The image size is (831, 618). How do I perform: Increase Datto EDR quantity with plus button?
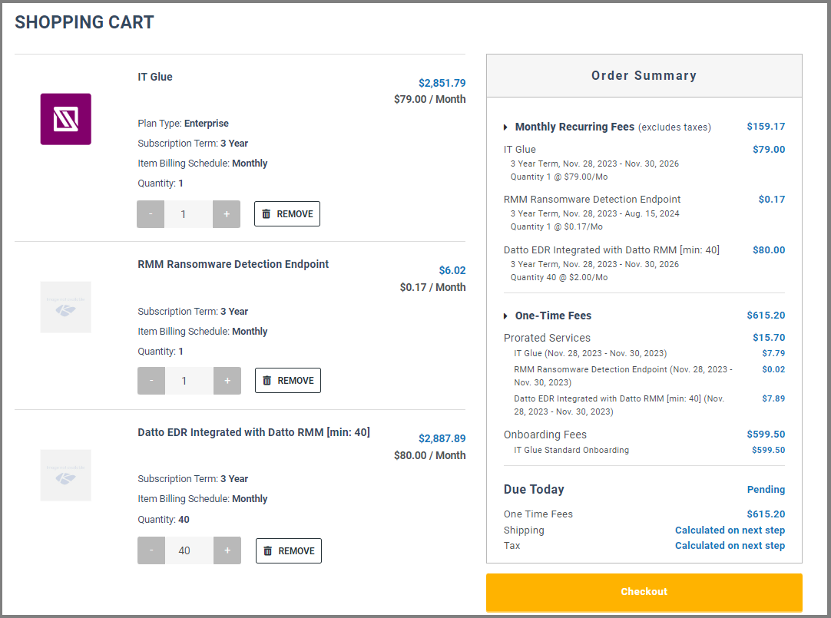click(227, 550)
